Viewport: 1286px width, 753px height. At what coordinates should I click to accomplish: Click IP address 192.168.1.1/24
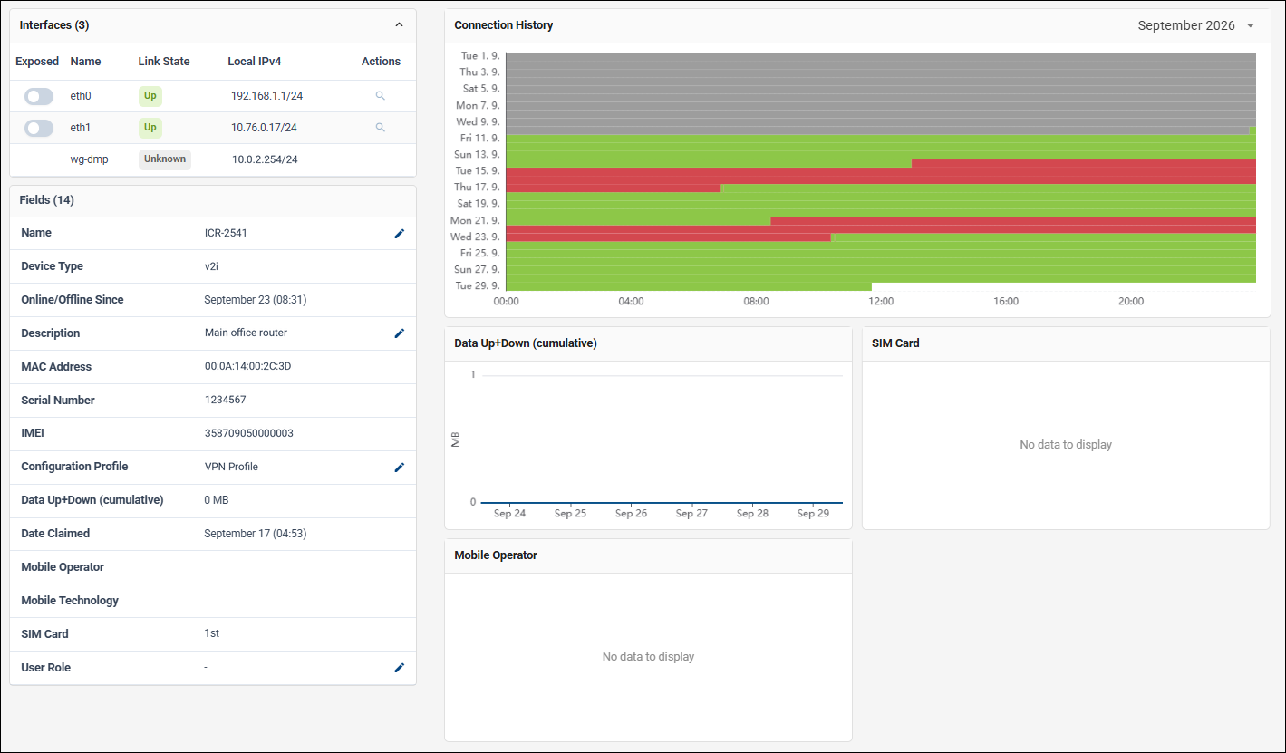point(266,96)
